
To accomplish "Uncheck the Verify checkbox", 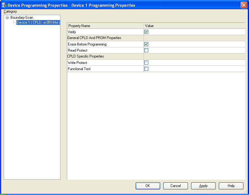I will pyautogui.click(x=146, y=32).
